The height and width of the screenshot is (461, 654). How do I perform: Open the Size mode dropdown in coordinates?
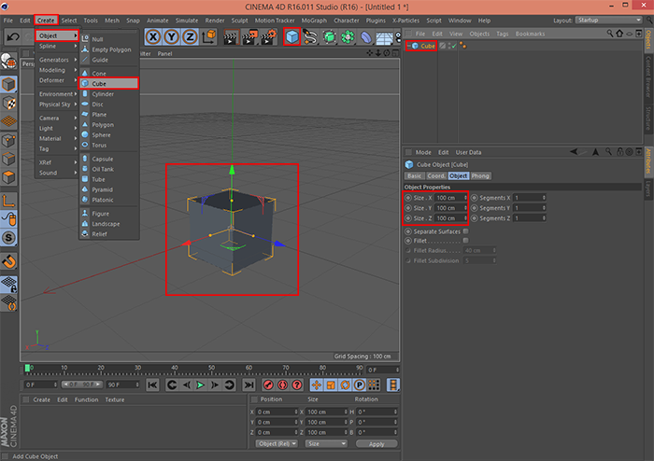327,443
